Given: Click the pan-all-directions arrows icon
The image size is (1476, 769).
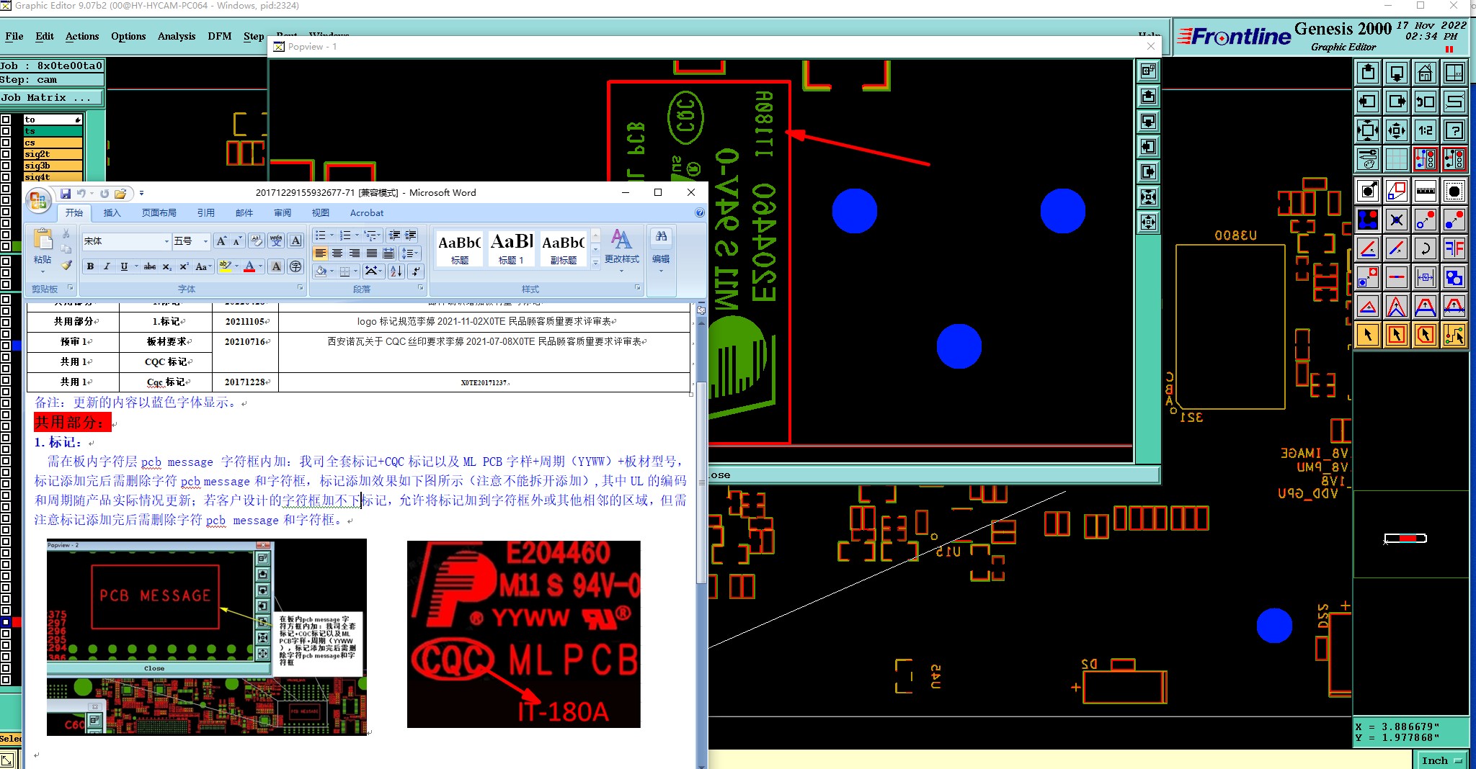Looking at the screenshot, I should 1396,130.
